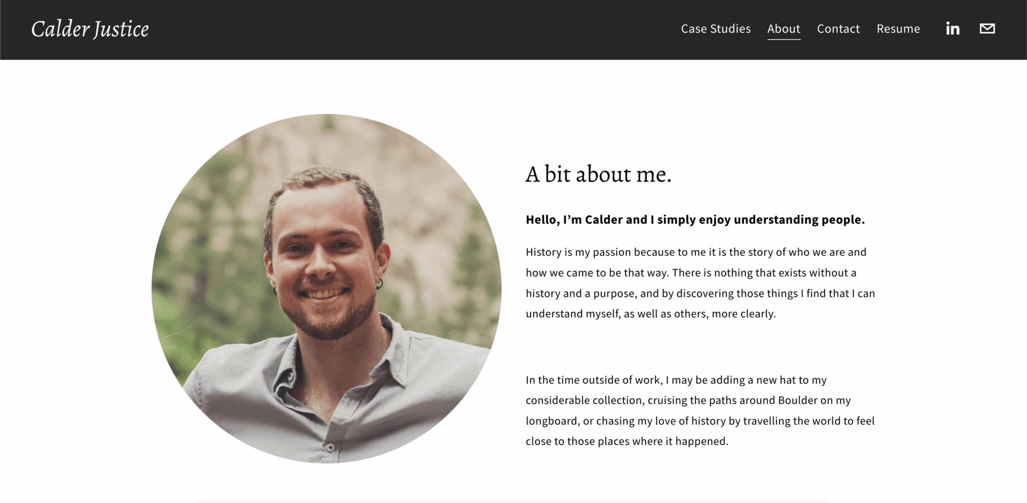
Task: Click the phrase 'considerable collection'
Action: click(x=584, y=400)
